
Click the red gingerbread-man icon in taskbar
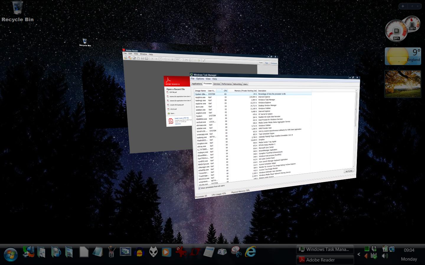point(181,252)
